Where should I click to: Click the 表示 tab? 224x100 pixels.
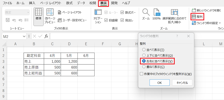point(104,3)
